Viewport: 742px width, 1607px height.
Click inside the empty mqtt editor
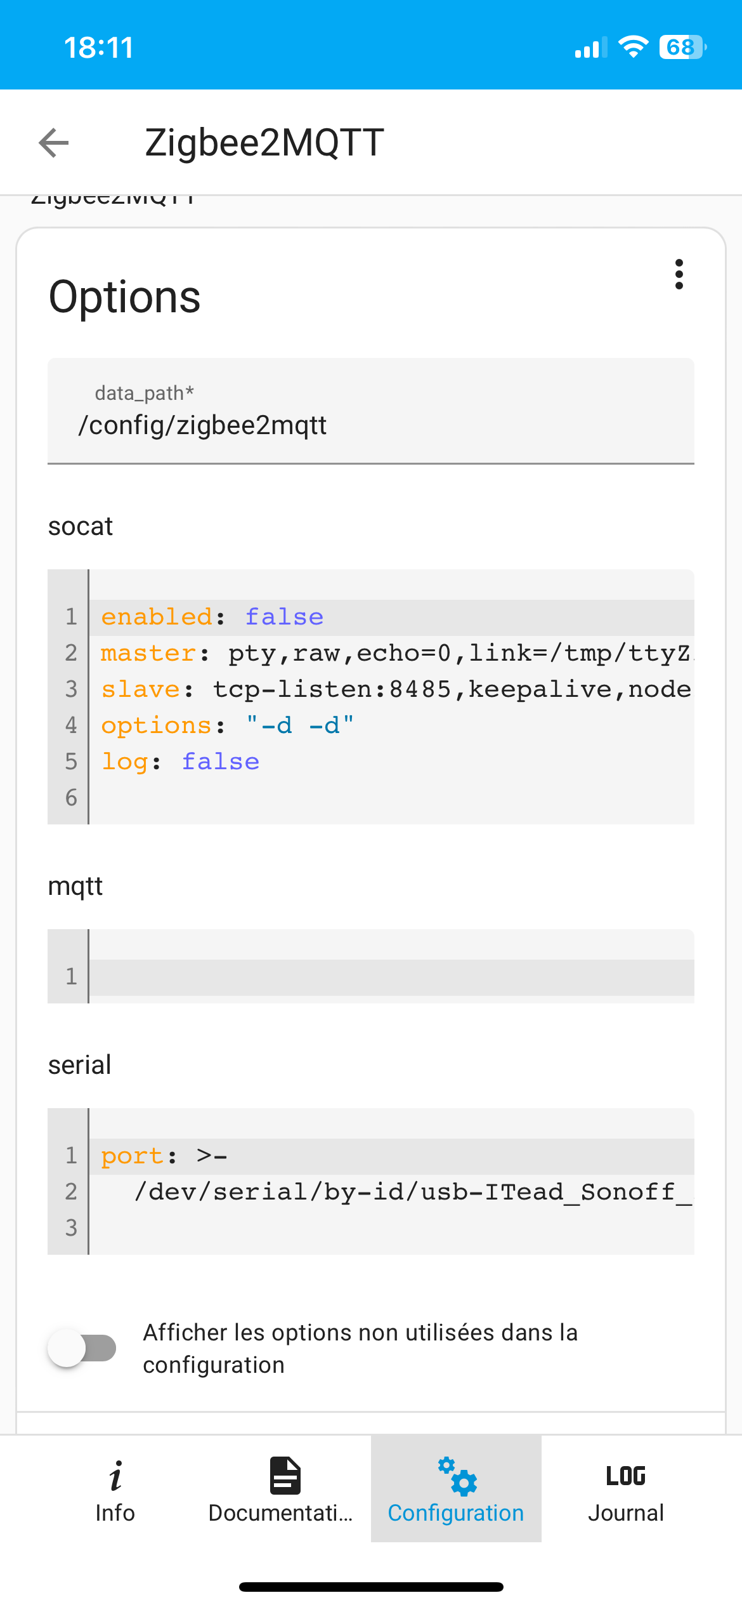click(x=392, y=977)
